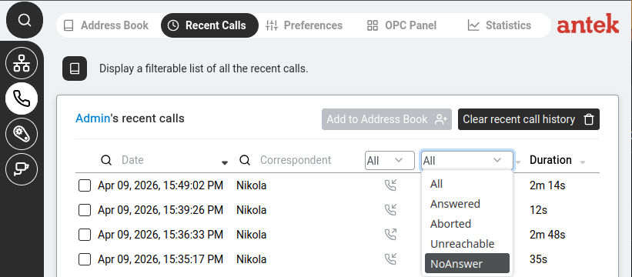The image size is (632, 277).
Task: Click the Admin user link
Action: click(x=92, y=118)
